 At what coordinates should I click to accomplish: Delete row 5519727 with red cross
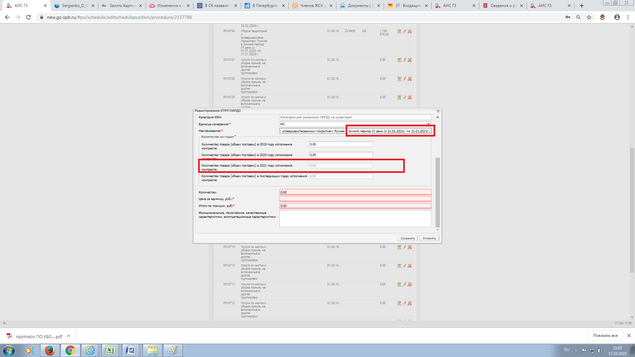[410, 60]
